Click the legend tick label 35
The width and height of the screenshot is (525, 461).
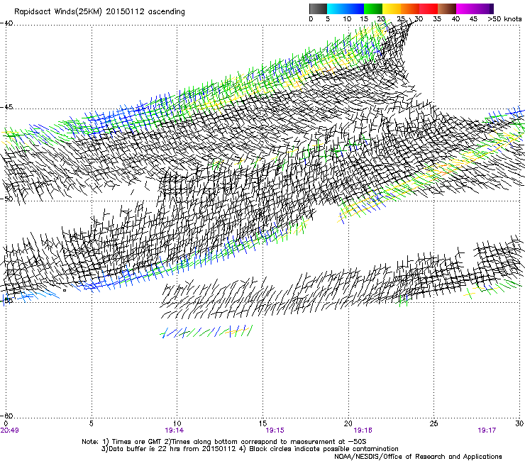437,19
